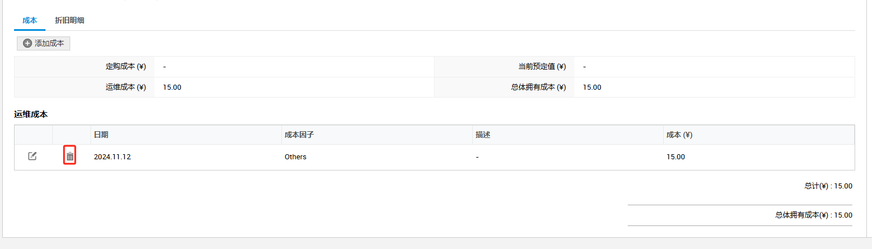Switch to the 成本 tab

click(30, 20)
